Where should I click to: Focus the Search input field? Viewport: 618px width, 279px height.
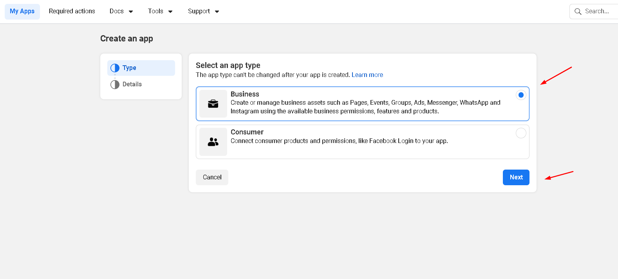pos(599,11)
